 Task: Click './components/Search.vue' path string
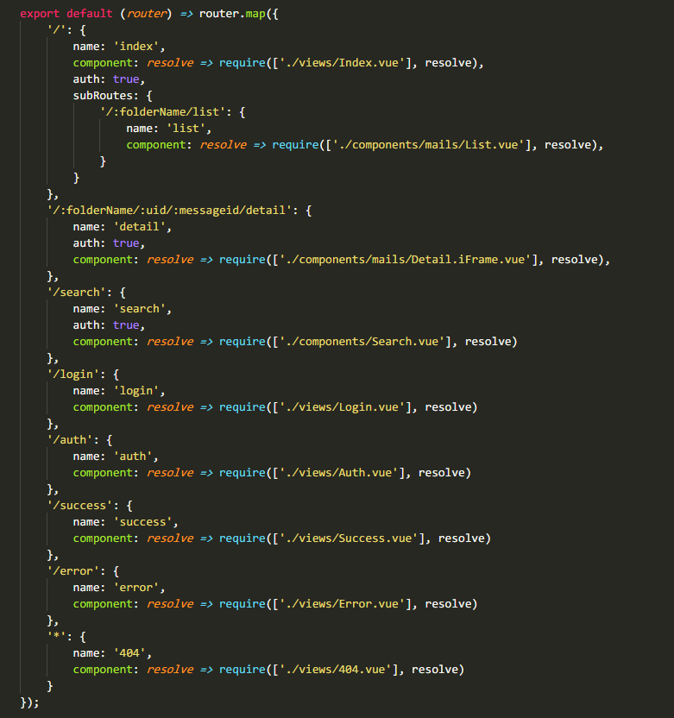pyautogui.click(x=362, y=342)
